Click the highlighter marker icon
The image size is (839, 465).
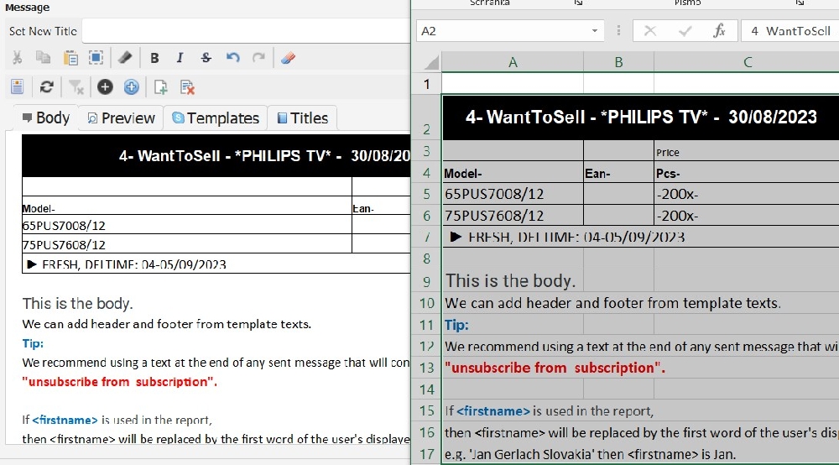click(x=125, y=58)
